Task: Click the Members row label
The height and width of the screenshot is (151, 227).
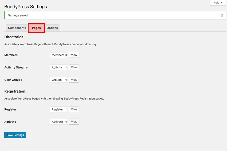Action: (11, 55)
